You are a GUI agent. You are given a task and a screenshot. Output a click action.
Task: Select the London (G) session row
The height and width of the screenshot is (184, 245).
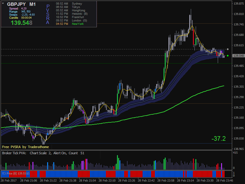pyautogui.click(x=71, y=21)
